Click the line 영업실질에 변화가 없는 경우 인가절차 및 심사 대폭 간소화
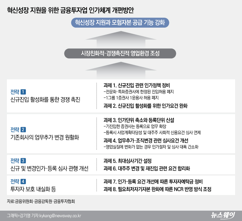 pyautogui.click(x=151, y=147)
